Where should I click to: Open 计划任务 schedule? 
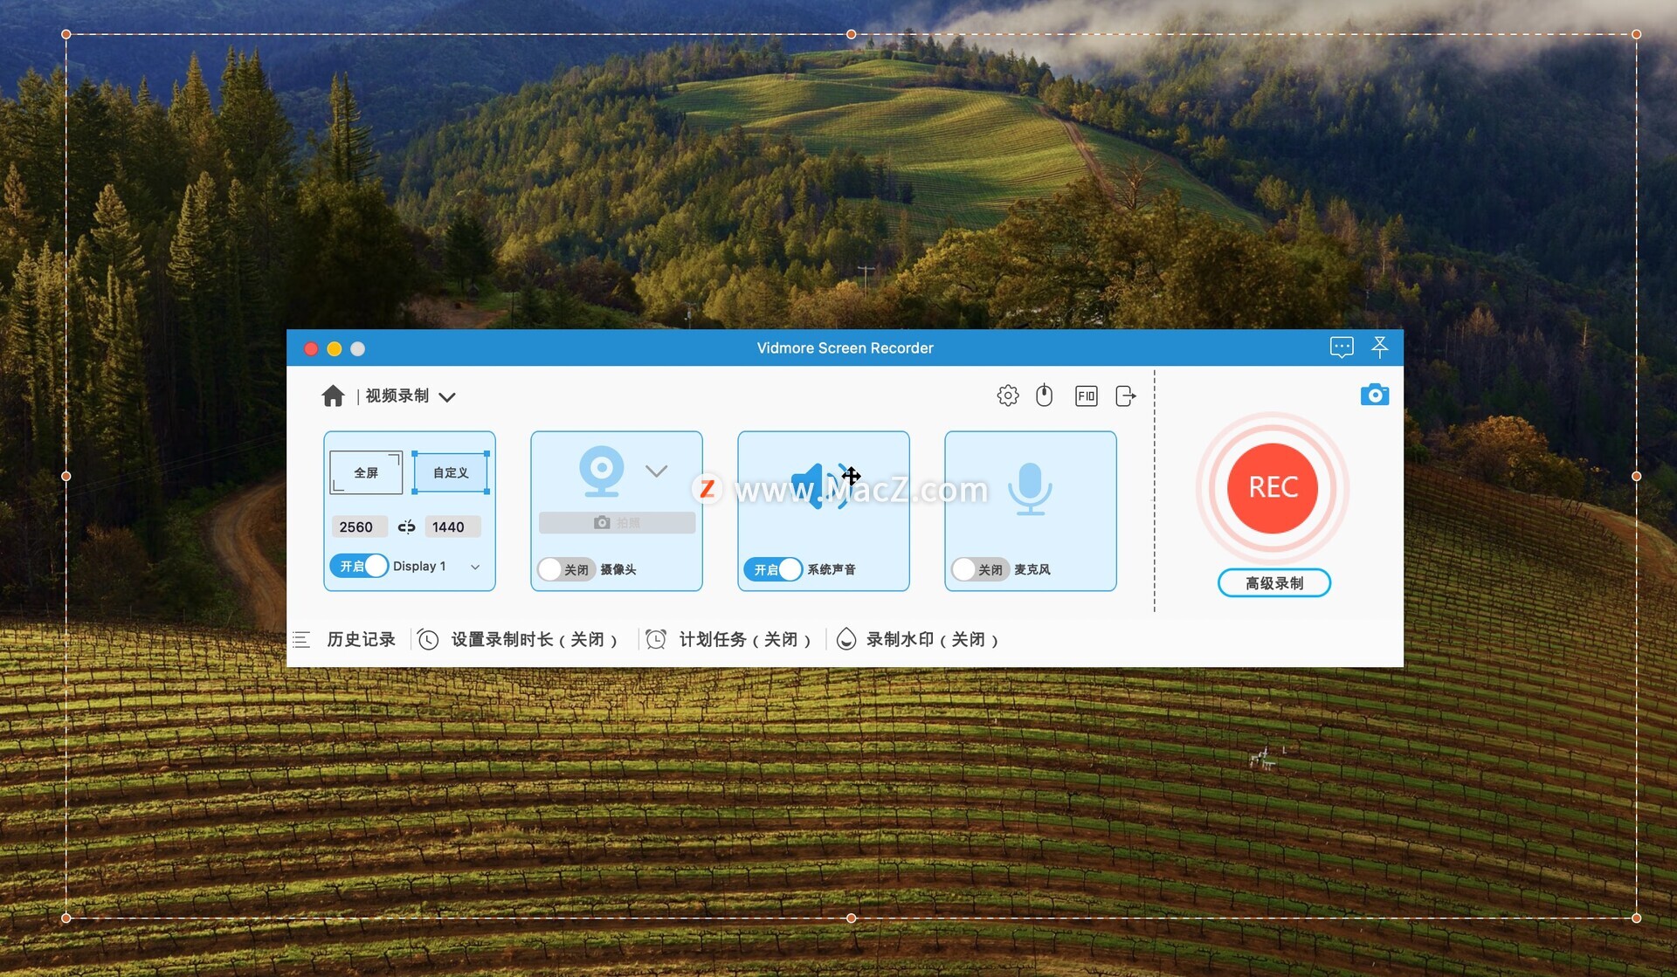point(744,640)
